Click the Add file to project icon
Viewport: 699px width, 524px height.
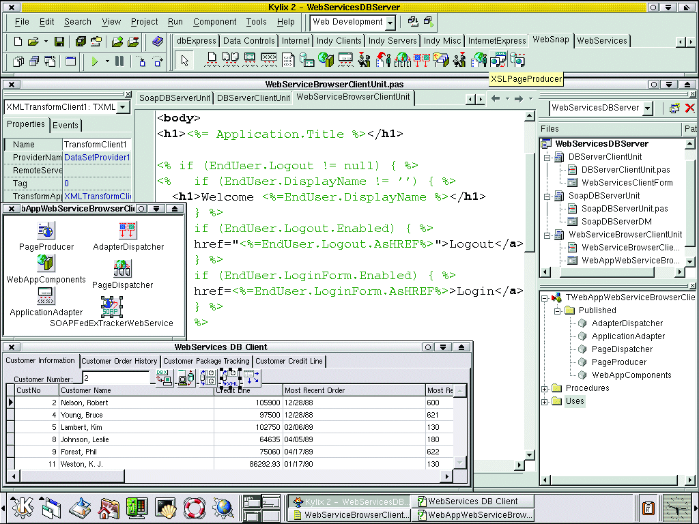(x=117, y=42)
